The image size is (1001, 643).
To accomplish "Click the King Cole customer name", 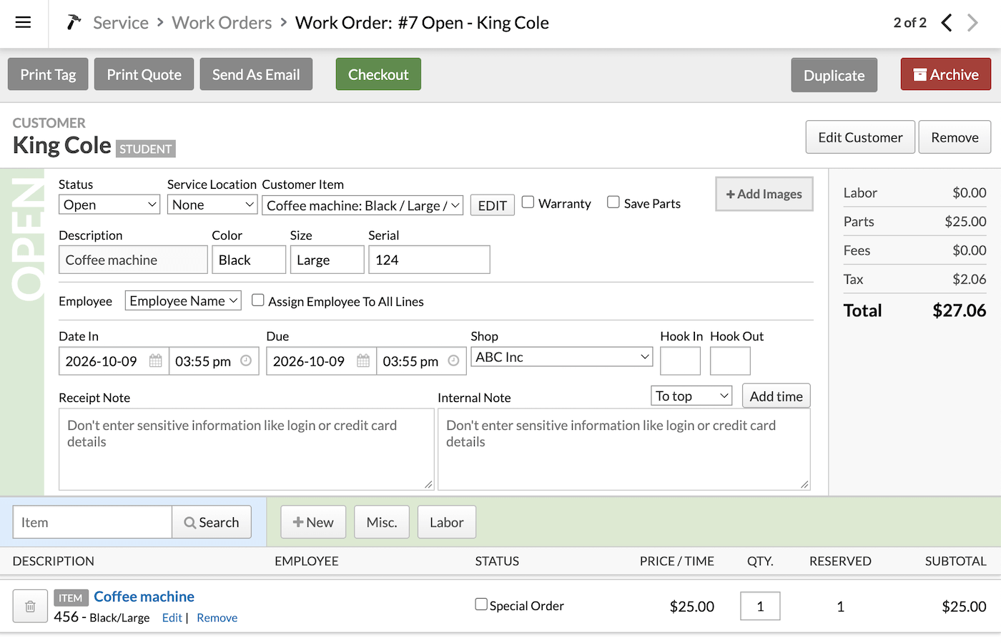I will (x=62, y=145).
